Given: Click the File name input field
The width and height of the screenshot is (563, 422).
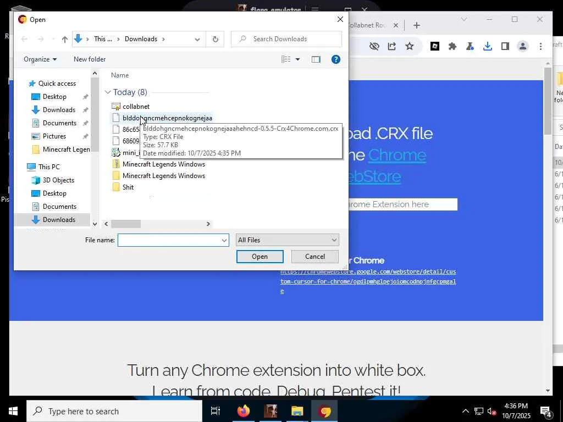Looking at the screenshot, I should point(169,240).
